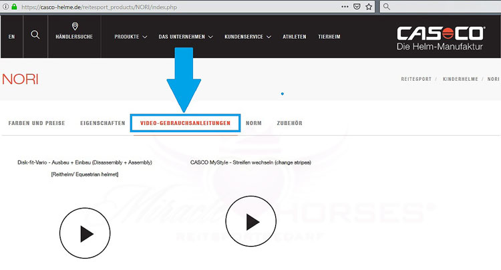501x270 pixels.
Task: Open the page actions three-dot menu
Action: [x=345, y=7]
